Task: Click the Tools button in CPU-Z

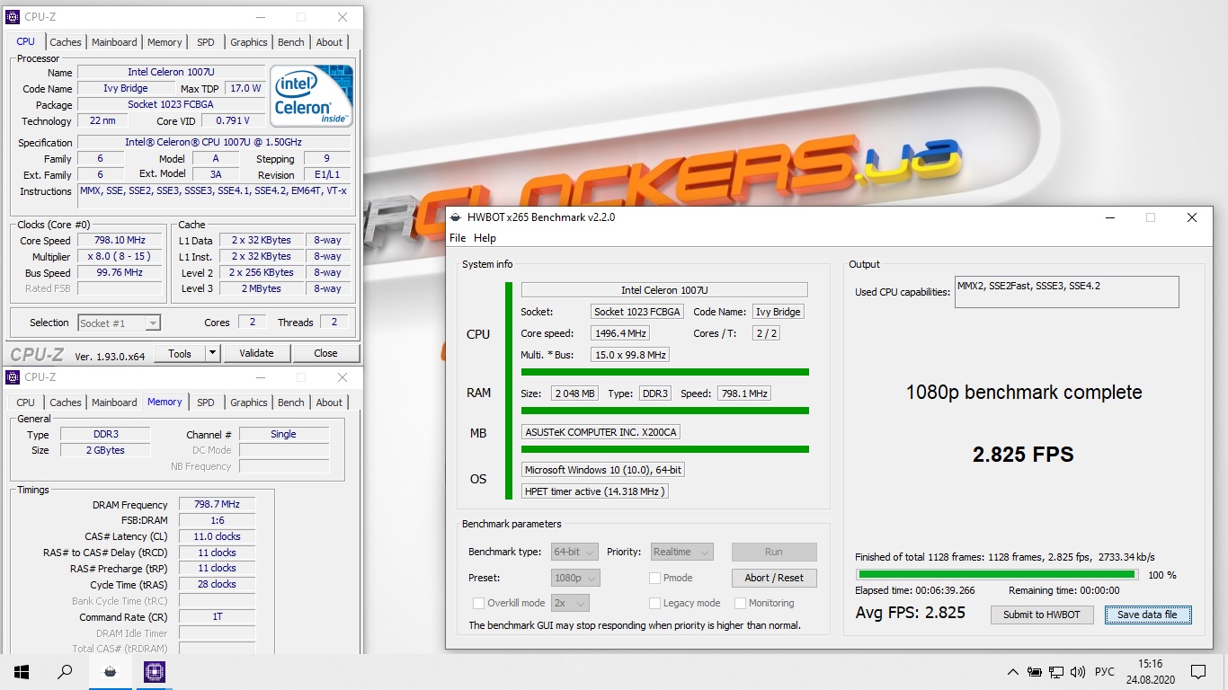Action: [x=181, y=353]
